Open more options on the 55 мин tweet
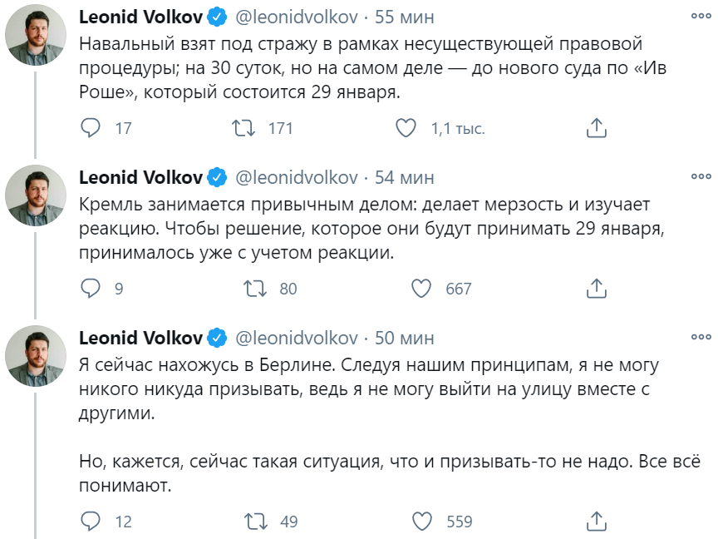718x539 pixels. [701, 17]
